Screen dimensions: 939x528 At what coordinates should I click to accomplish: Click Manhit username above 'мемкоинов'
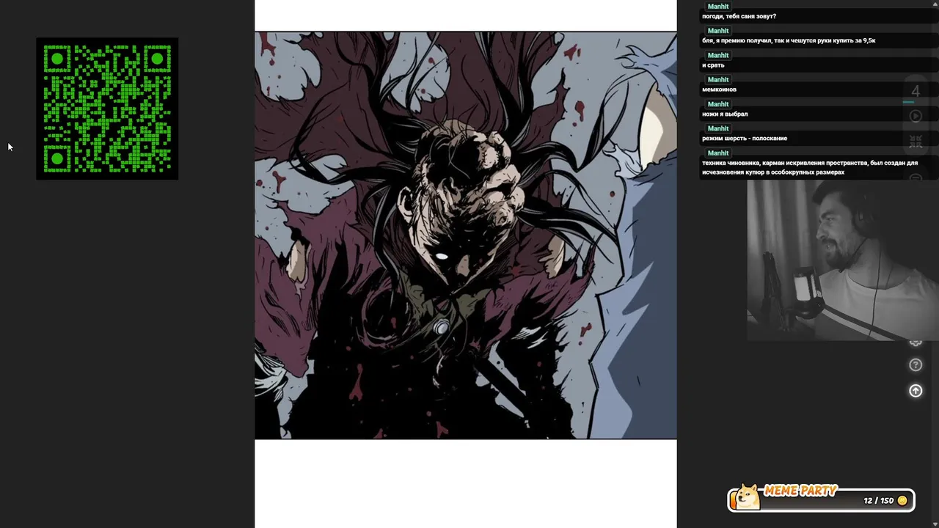coord(718,79)
